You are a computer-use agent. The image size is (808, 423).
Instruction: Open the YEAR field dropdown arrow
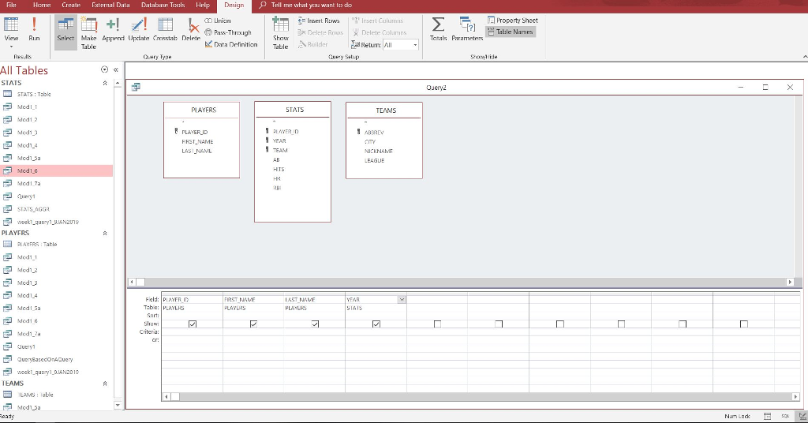tap(402, 299)
